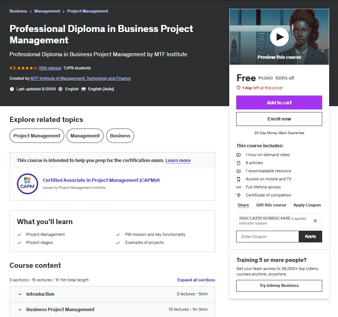Go to Project Management breadcrumb
Viewport: 338px width, 317px height.
[87, 11]
